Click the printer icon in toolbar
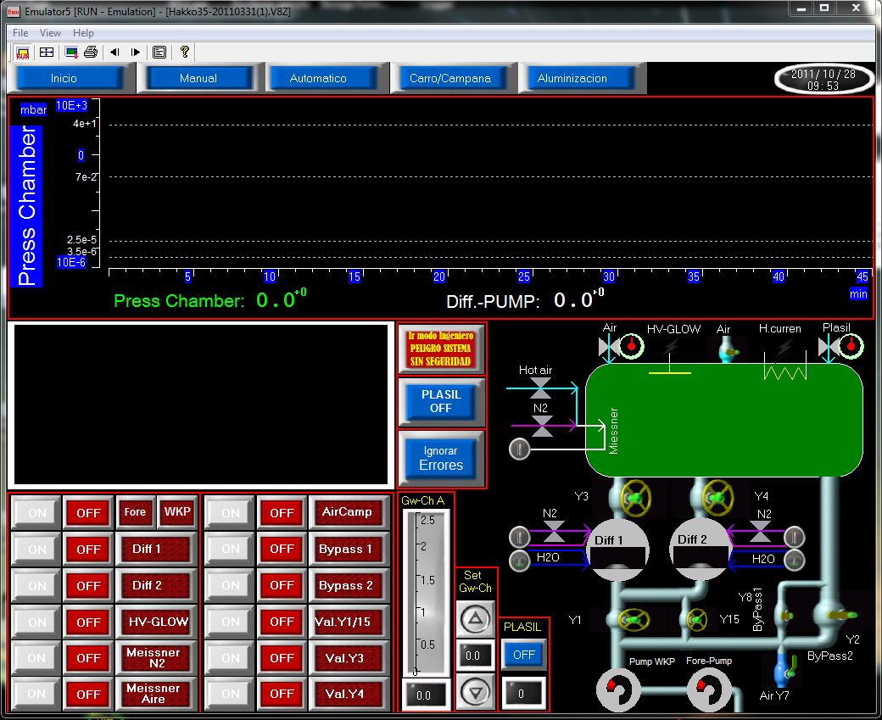This screenshot has height=720, width=882. [91, 52]
